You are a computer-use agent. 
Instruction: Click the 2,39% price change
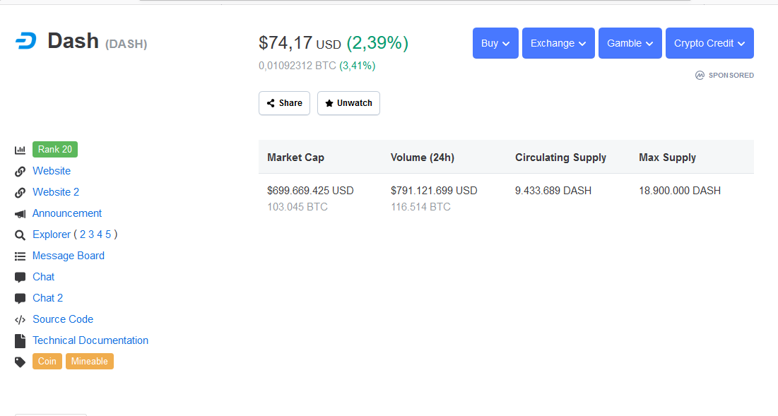point(377,43)
